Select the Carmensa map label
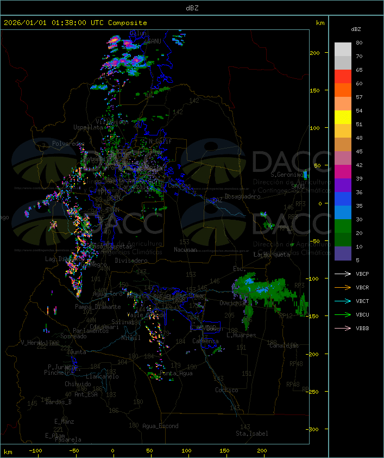The image size is (384, 458). (205, 341)
